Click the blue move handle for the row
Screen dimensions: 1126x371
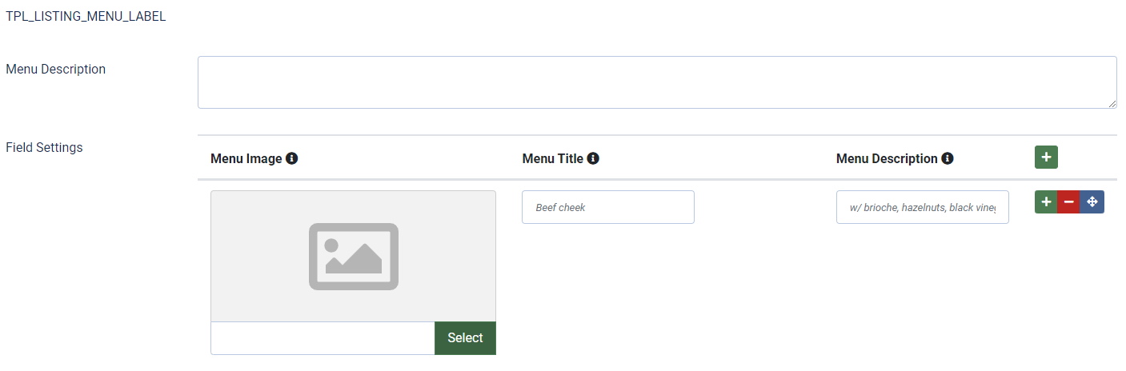click(x=1092, y=202)
